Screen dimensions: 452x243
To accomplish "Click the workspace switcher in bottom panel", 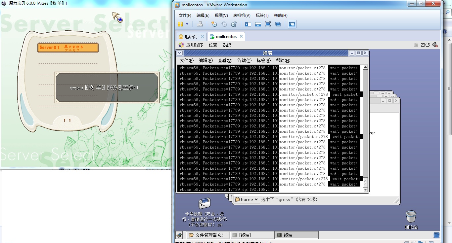I will [x=436, y=235].
